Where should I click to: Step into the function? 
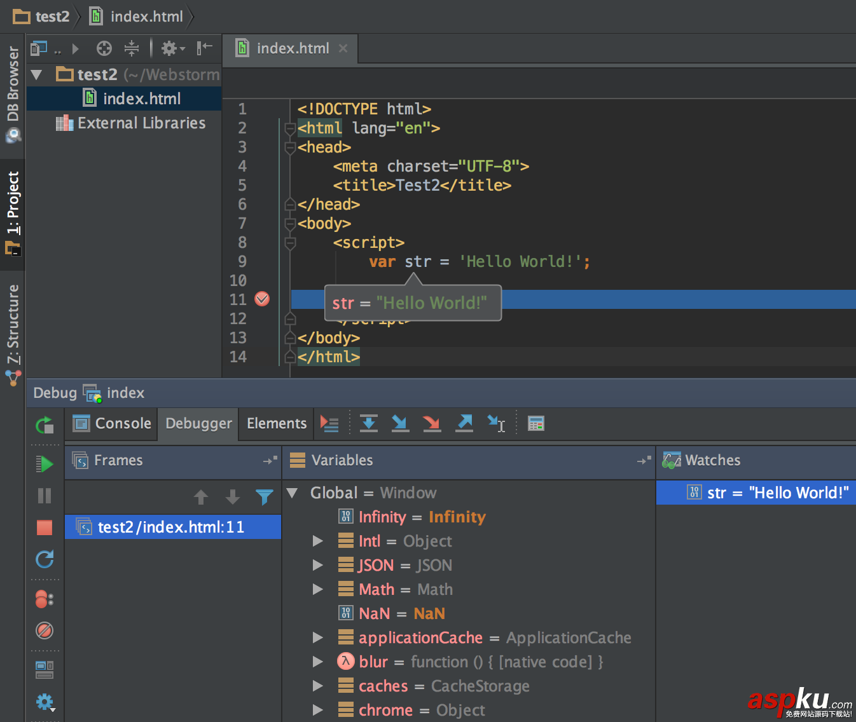(400, 423)
